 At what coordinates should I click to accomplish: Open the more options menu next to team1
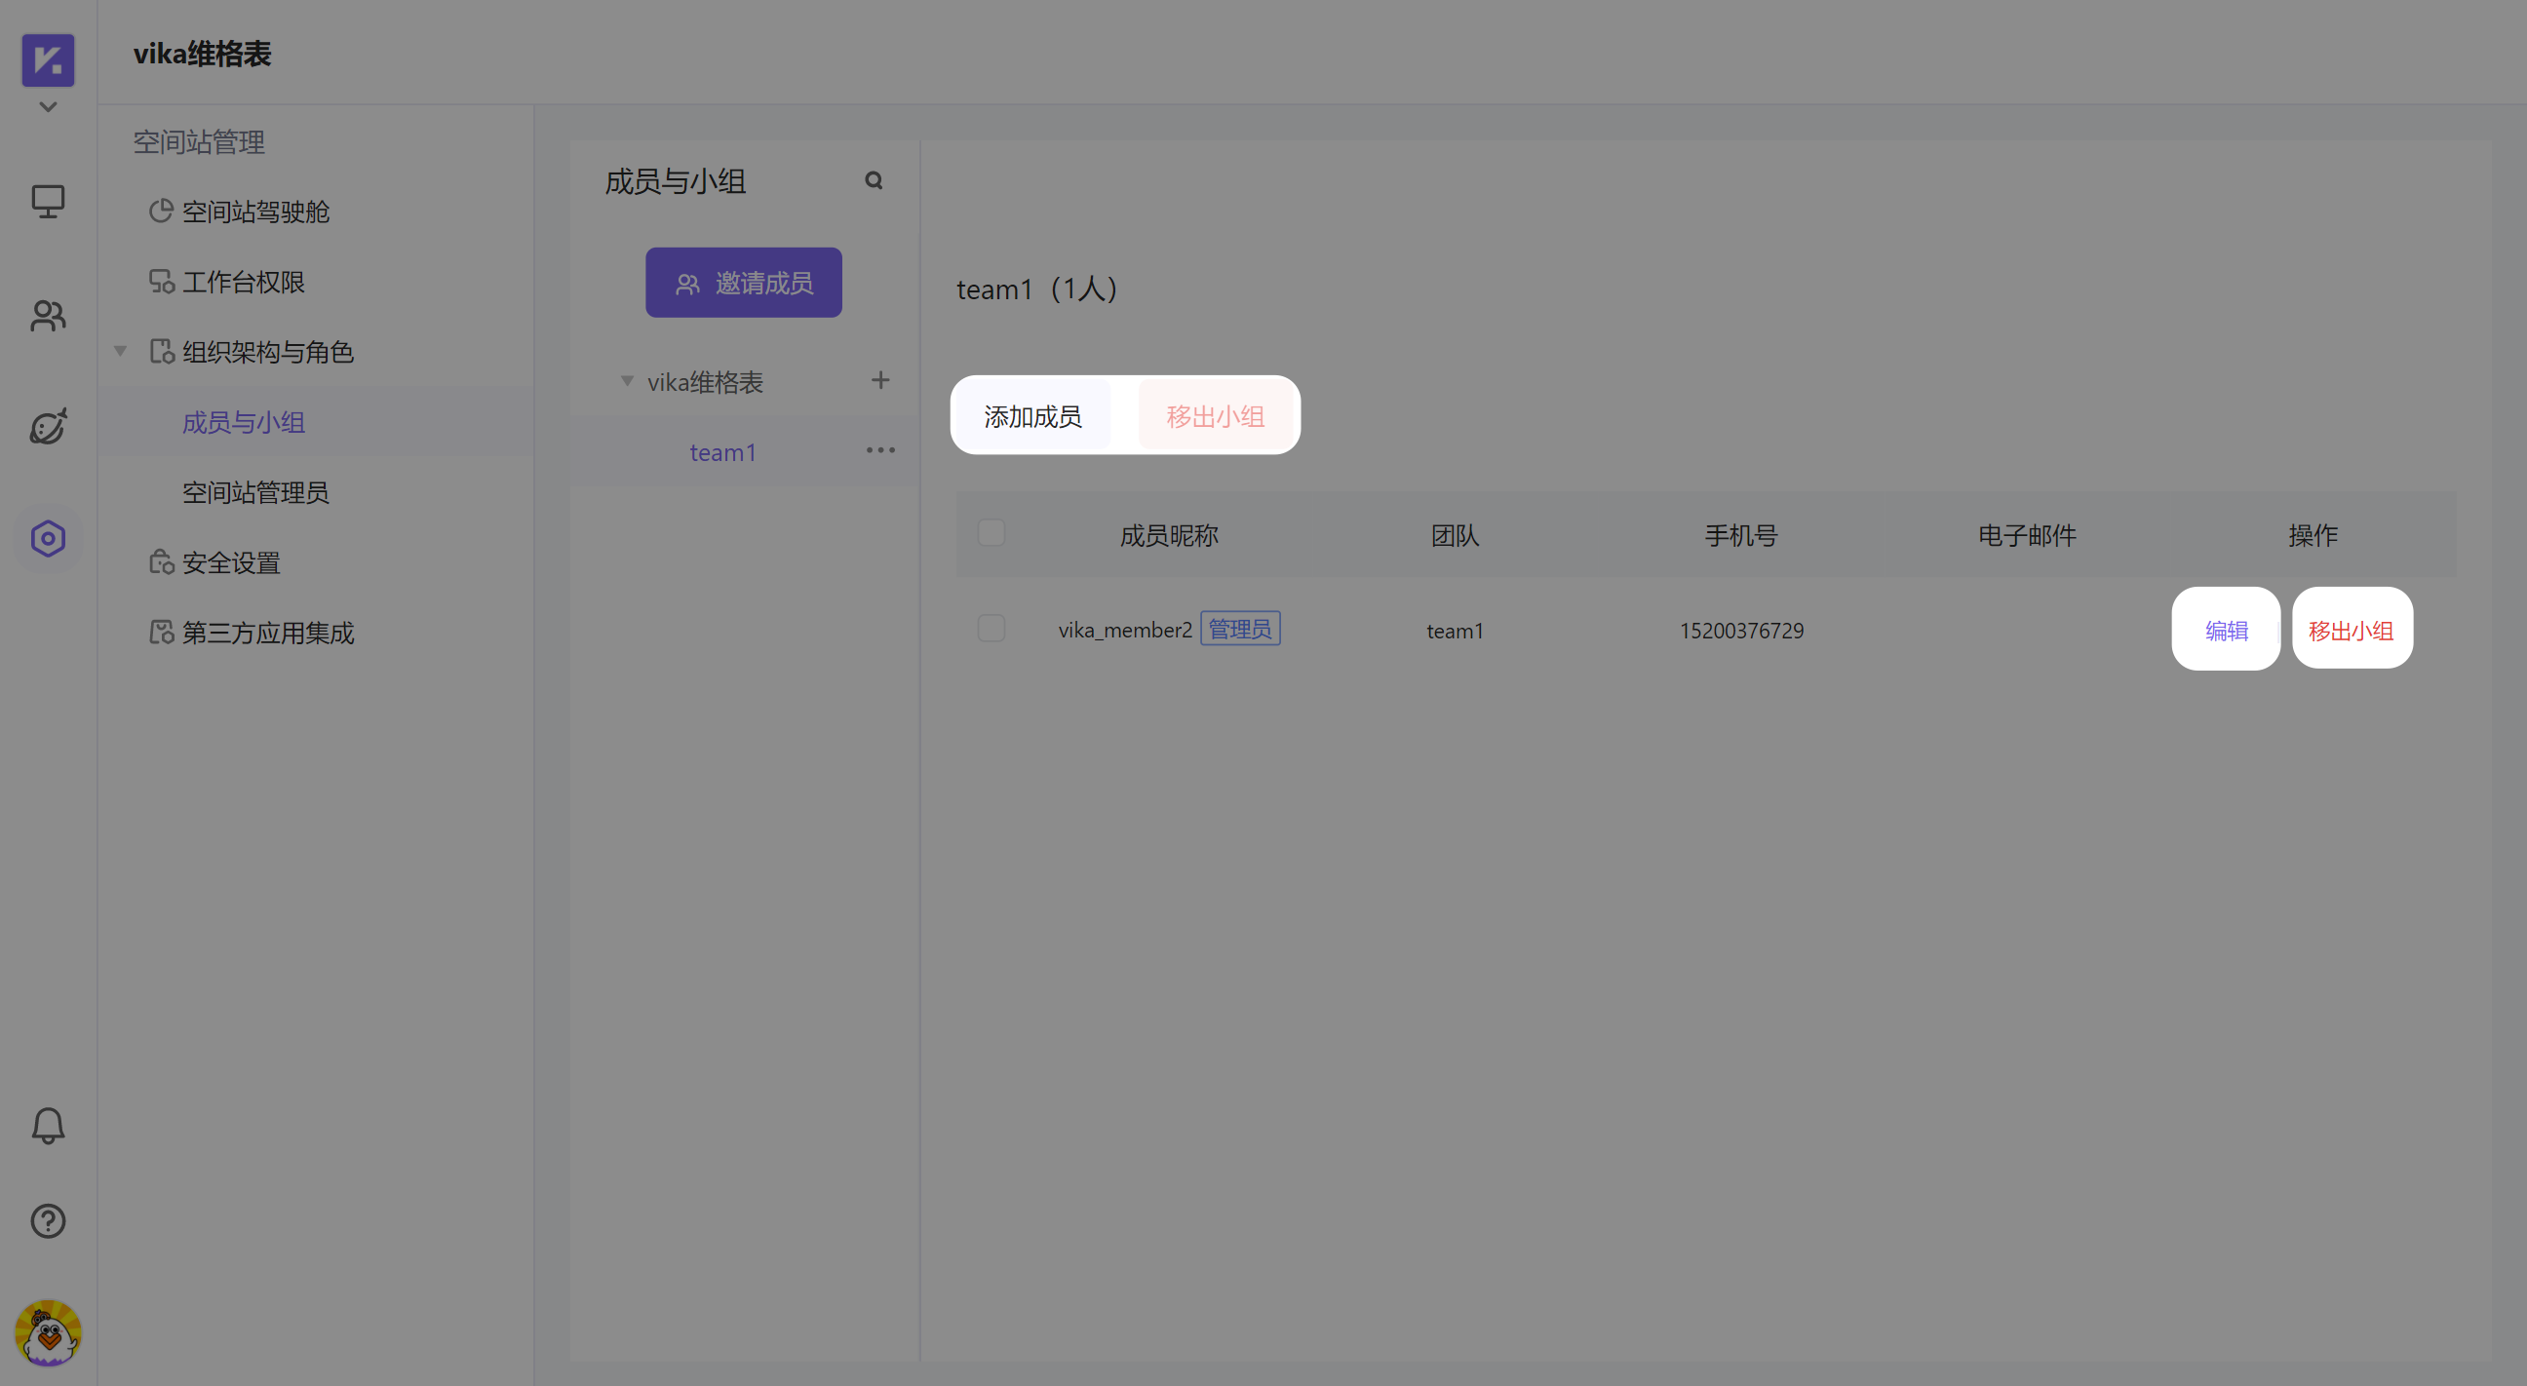880,449
